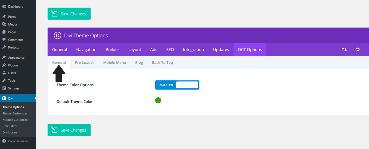369x149 pixels.
Task: Click the Media icon in sidebar
Action: click(4, 24)
